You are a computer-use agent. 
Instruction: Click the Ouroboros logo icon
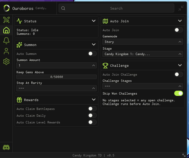6,8
